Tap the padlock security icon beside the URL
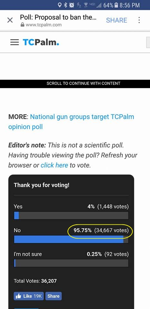Image resolution: width=150 pixels, height=309 pixels. tap(23, 25)
